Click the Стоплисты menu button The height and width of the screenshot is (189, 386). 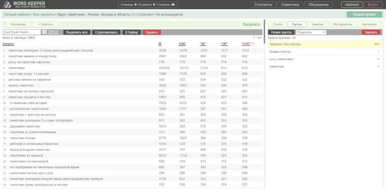point(263,5)
